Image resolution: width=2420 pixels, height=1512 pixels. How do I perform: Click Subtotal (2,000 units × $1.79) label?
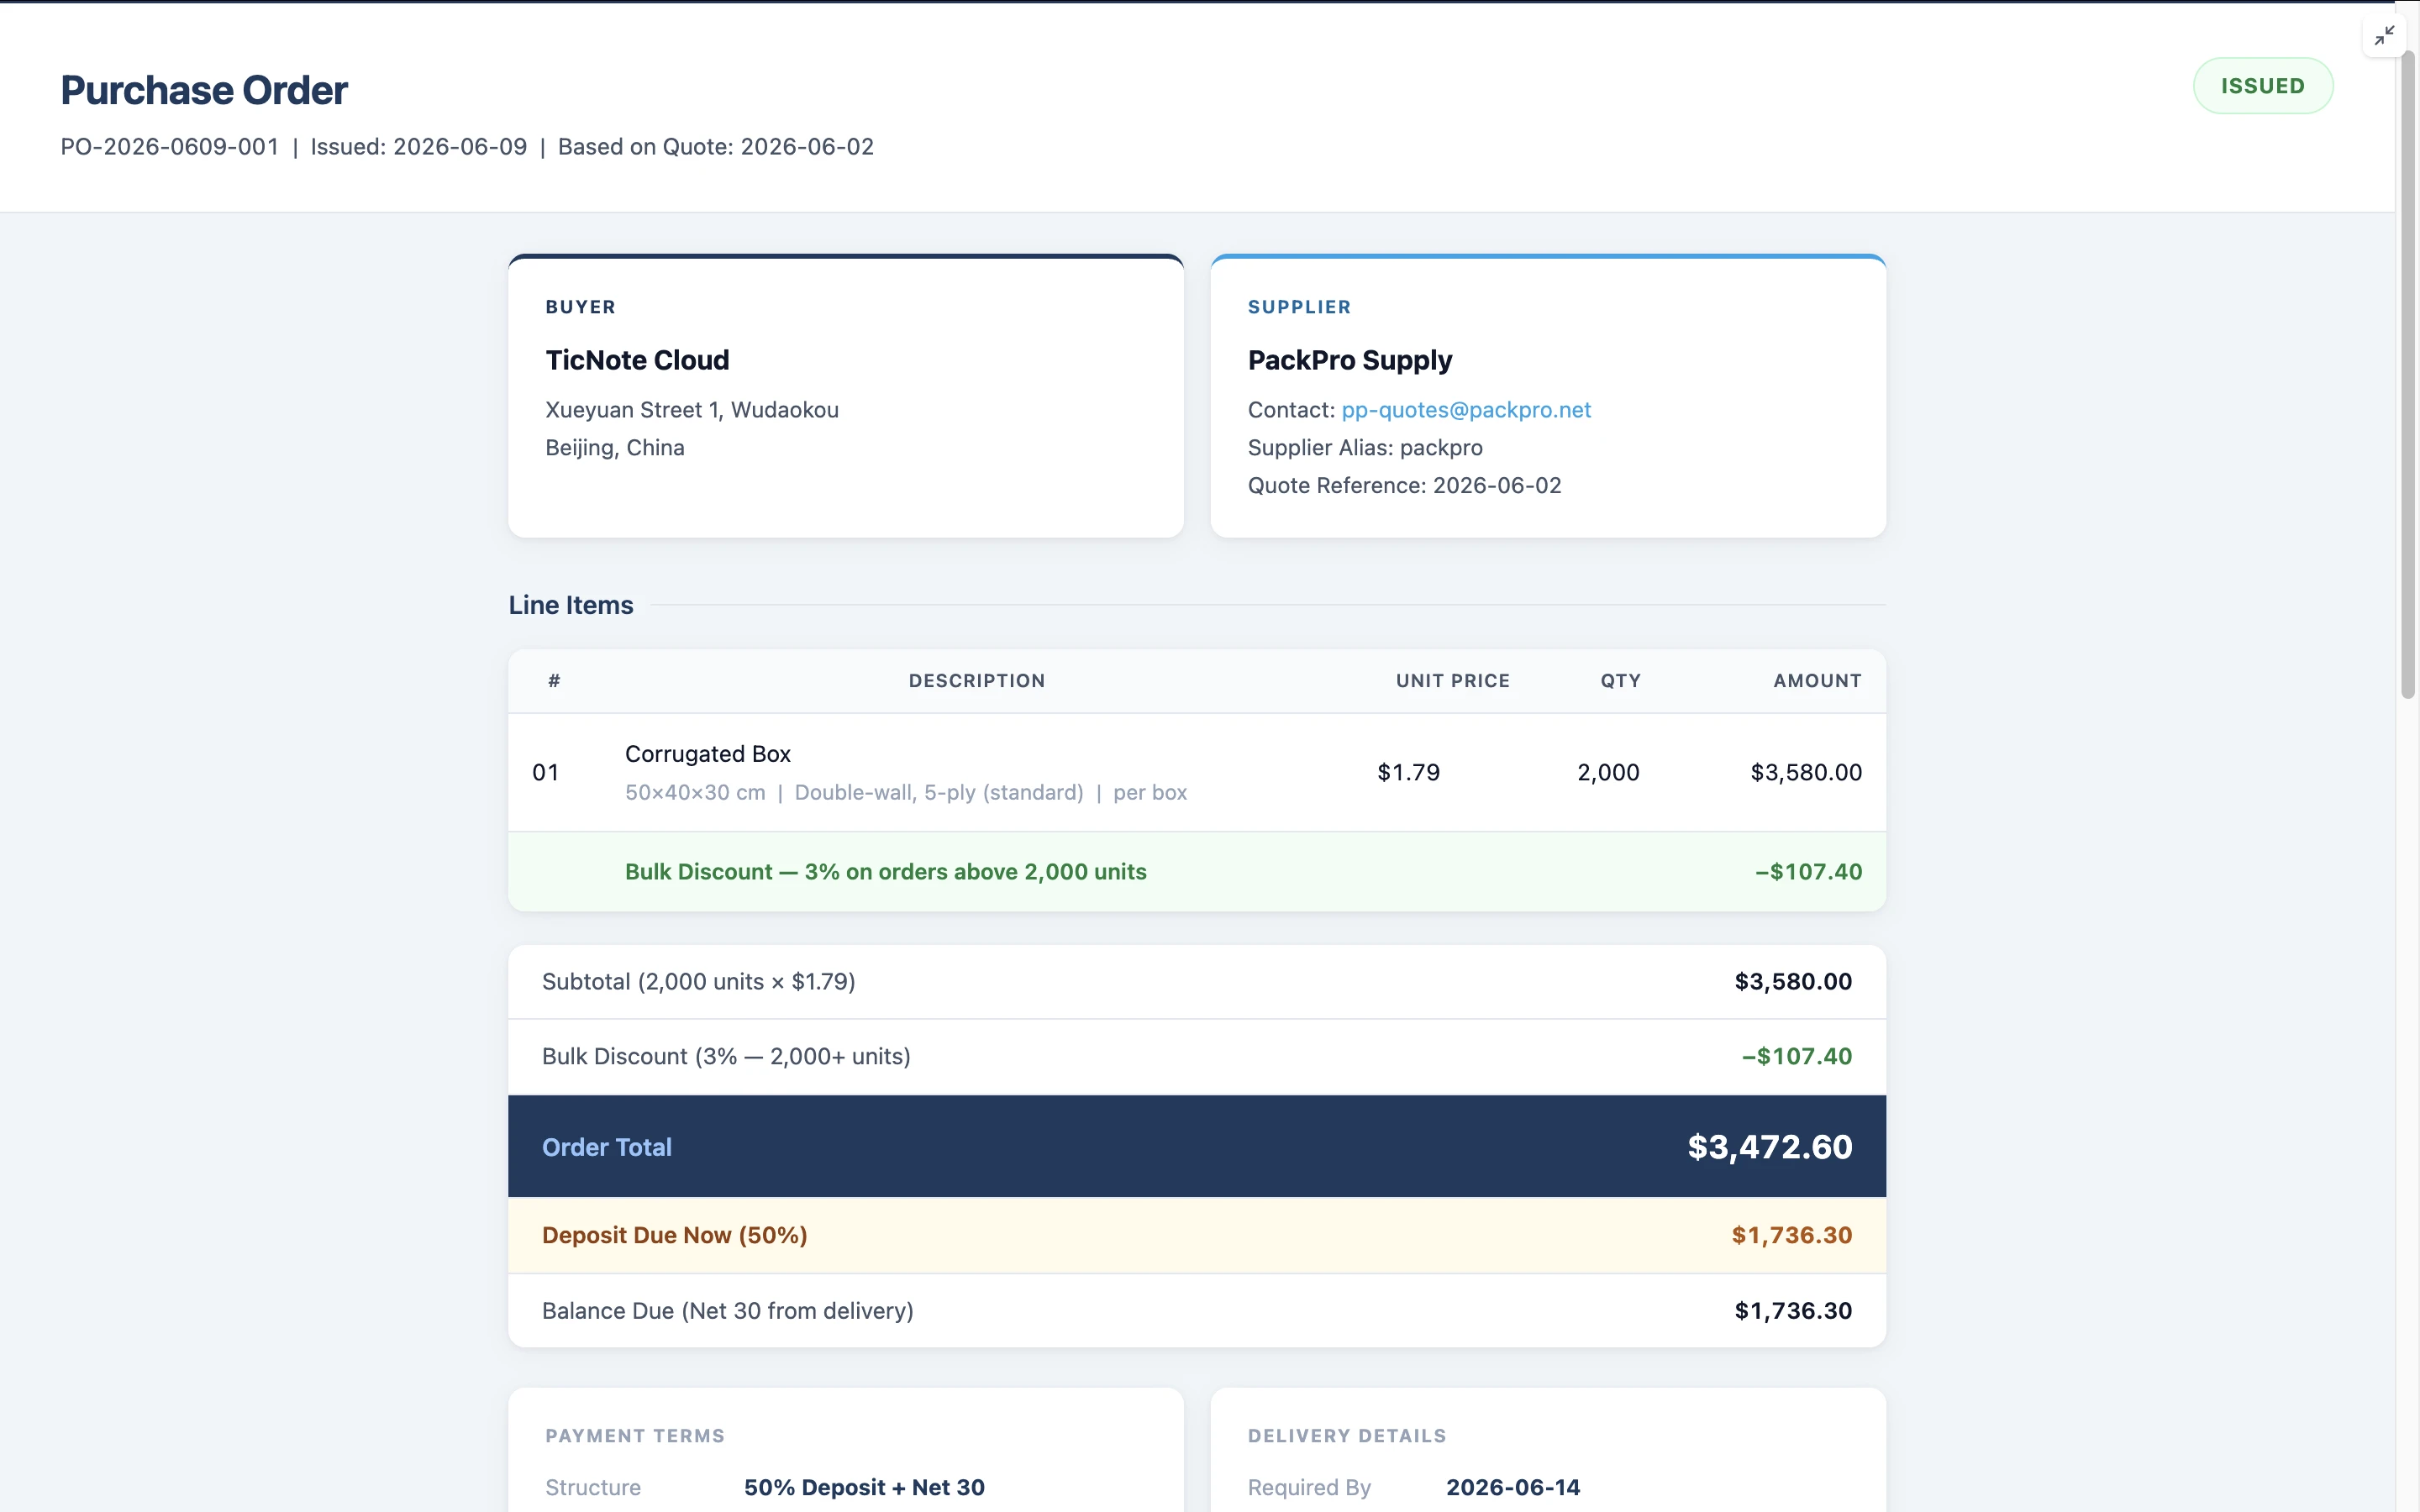pyautogui.click(x=698, y=982)
